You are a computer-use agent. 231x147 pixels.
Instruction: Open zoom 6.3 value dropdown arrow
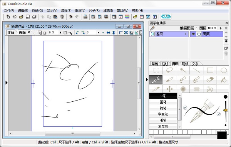(x=60, y=33)
